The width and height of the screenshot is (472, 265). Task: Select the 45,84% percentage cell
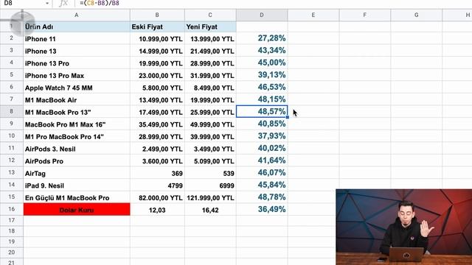262,185
